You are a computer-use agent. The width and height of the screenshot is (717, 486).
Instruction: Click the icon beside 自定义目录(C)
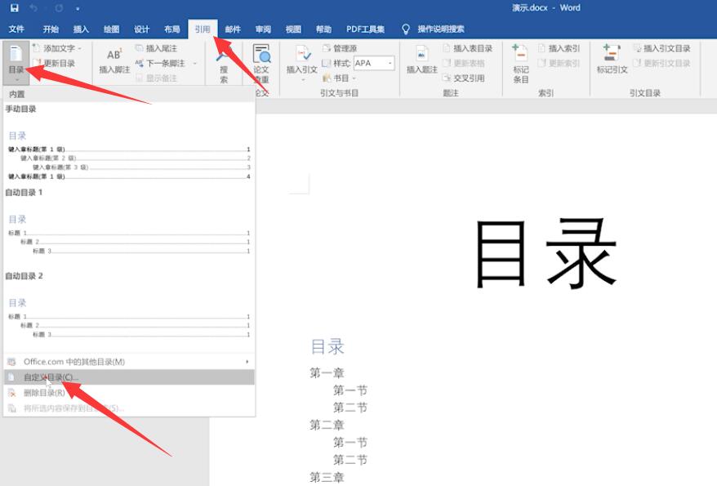click(12, 377)
